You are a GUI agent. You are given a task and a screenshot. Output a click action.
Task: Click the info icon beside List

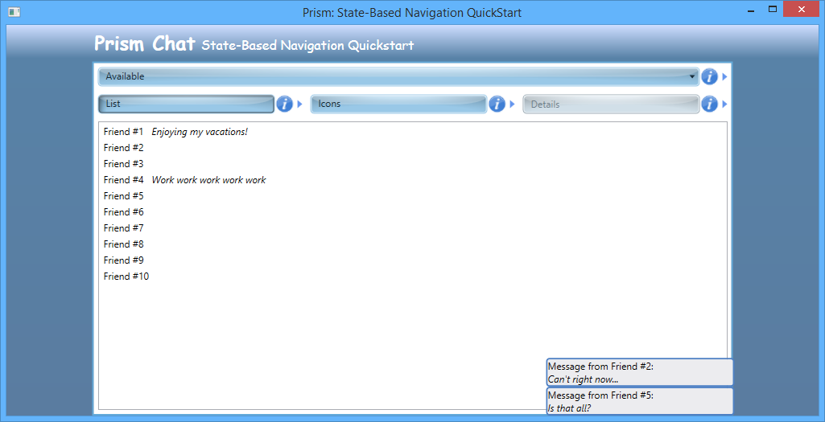284,104
